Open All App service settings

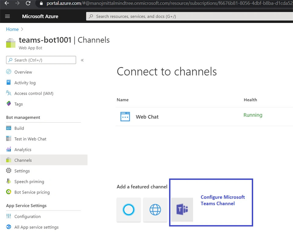[36, 227]
